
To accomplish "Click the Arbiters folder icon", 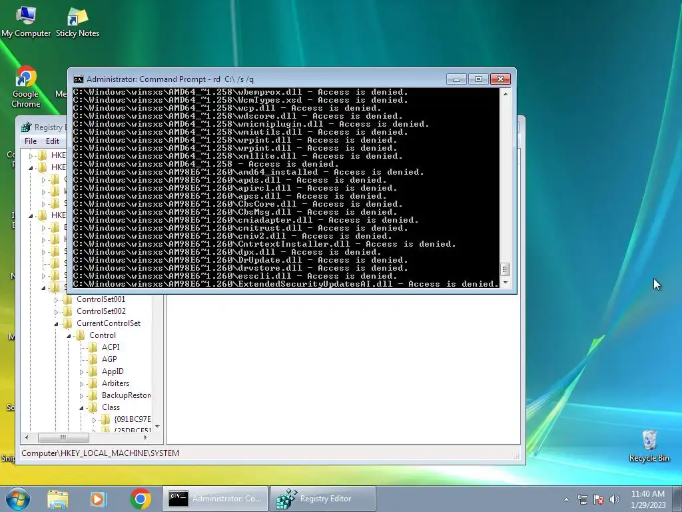I will click(93, 383).
